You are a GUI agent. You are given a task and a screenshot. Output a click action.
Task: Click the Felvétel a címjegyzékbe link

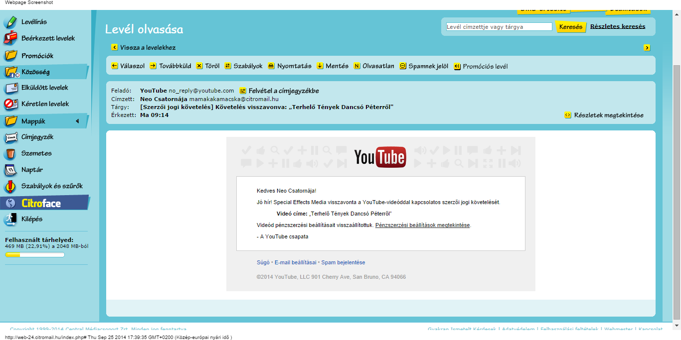click(x=284, y=91)
